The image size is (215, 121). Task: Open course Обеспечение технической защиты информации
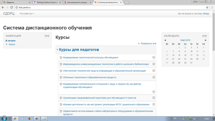click(104, 71)
